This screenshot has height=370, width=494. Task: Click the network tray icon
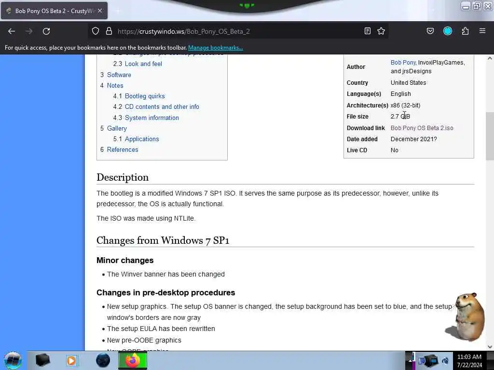[430, 361]
